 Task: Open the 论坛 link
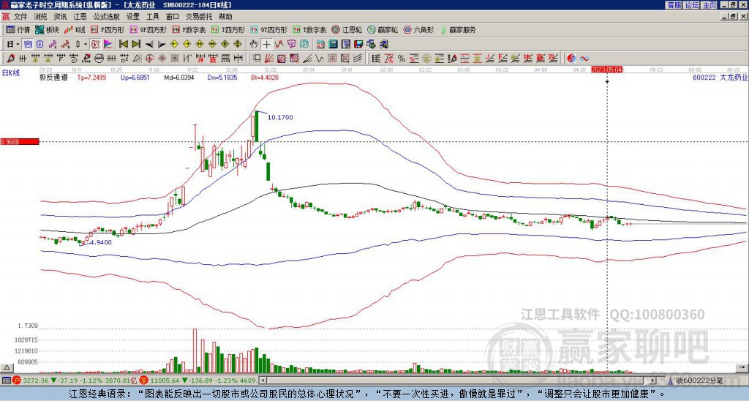[691, 5]
